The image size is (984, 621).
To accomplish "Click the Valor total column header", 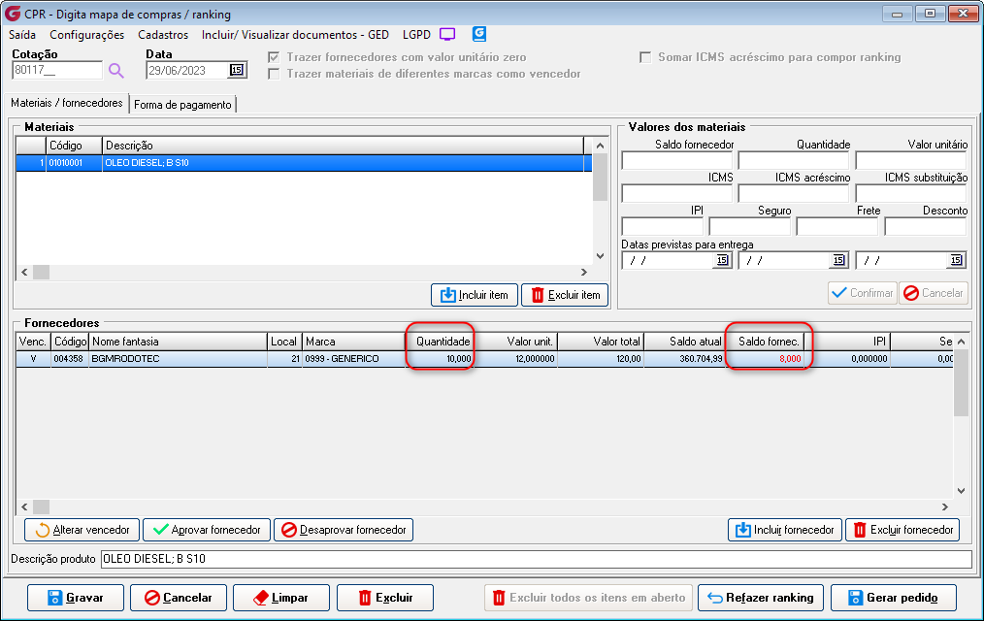I will [x=602, y=342].
